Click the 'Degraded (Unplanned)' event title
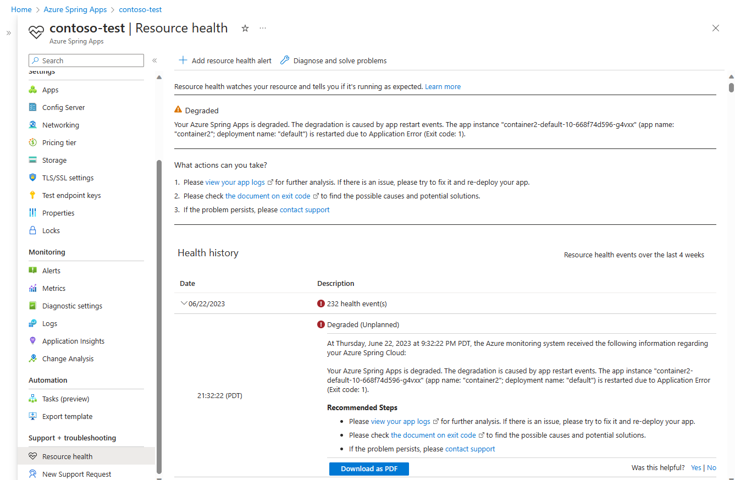Image resolution: width=735 pixels, height=480 pixels. coord(363,324)
